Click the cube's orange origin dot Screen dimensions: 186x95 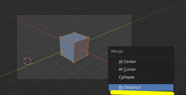(74, 46)
